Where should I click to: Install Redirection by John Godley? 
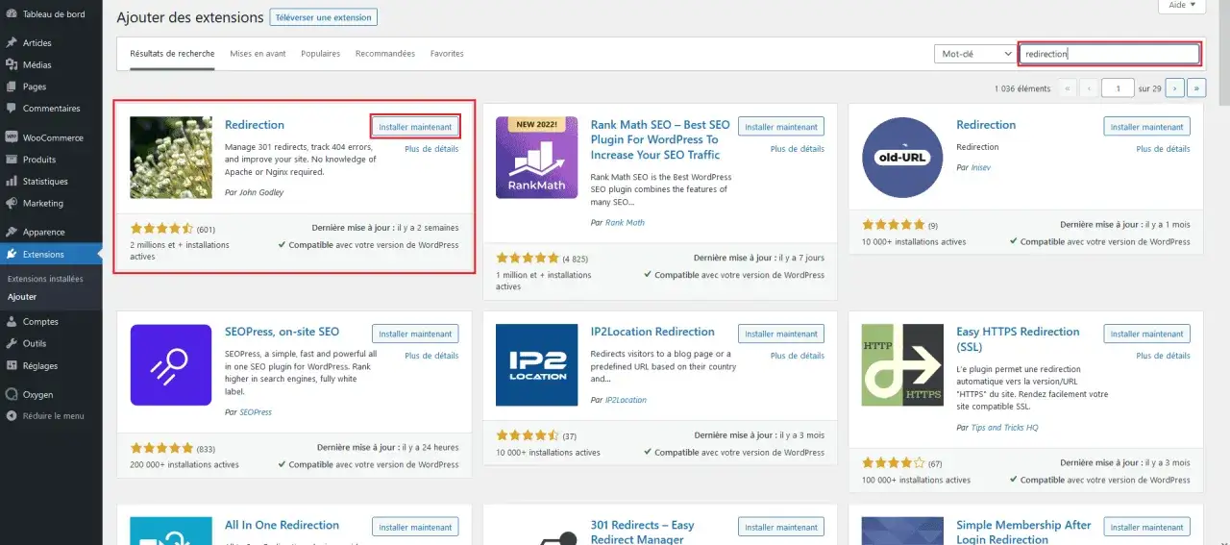(415, 127)
